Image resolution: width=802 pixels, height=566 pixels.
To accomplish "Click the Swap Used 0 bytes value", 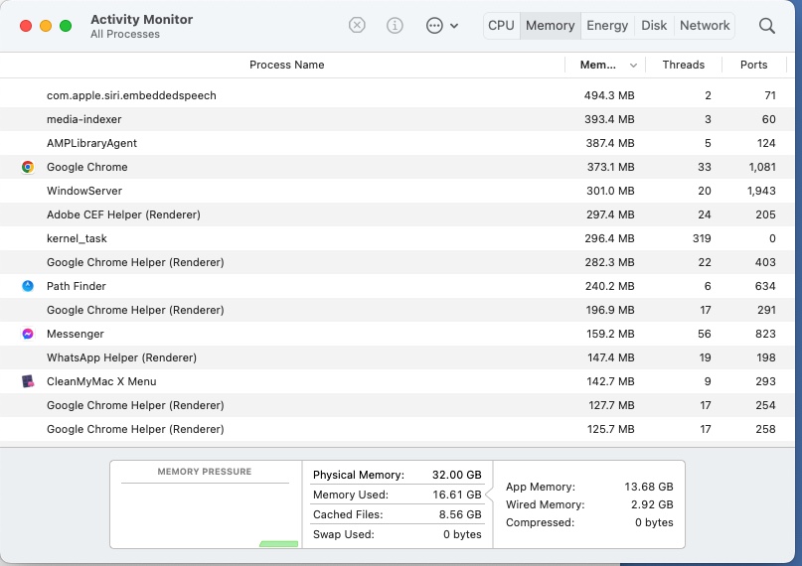I will (x=462, y=534).
